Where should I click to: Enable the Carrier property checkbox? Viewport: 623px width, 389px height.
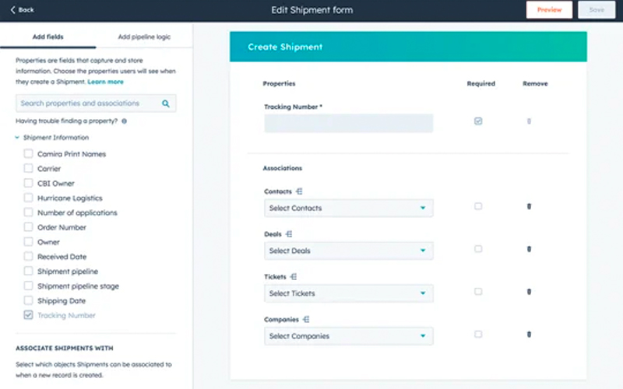click(29, 169)
